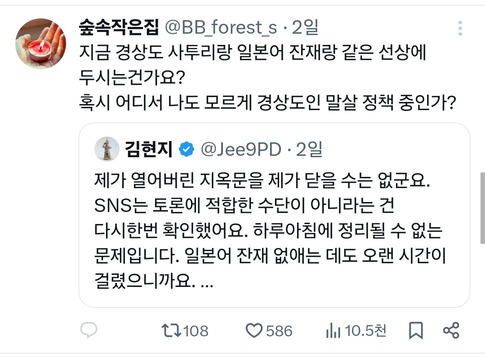The width and height of the screenshot is (485, 357).
Task: Open 숲속작은집 display name
Action: pos(119,27)
